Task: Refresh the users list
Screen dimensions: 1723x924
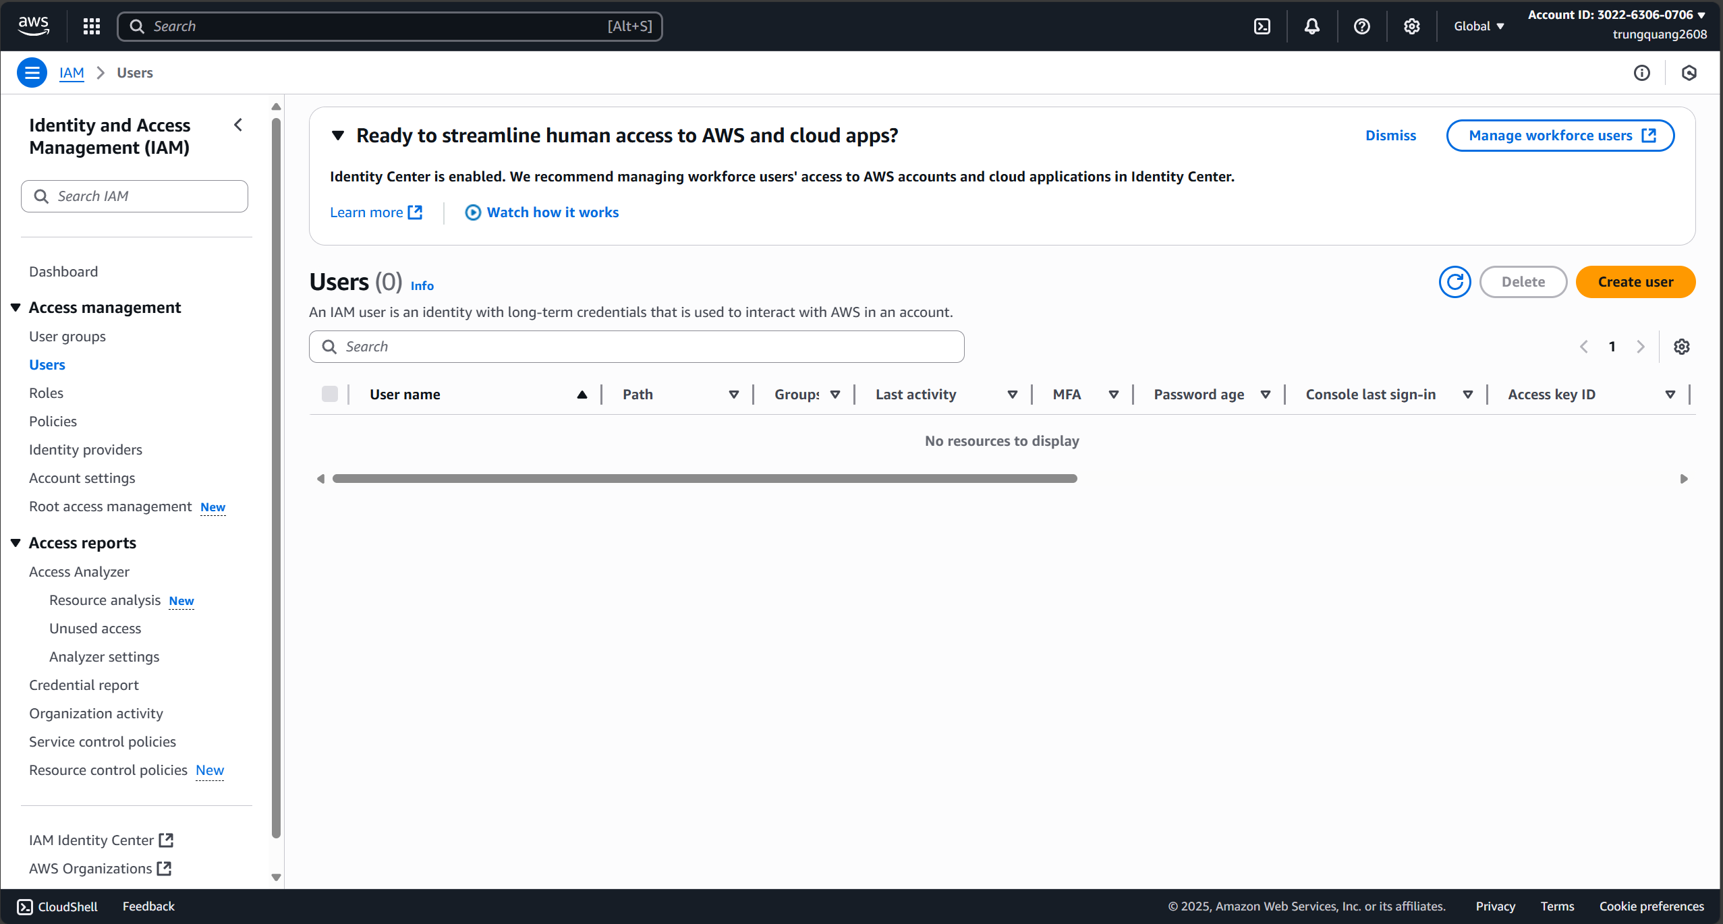Action: 1454,282
